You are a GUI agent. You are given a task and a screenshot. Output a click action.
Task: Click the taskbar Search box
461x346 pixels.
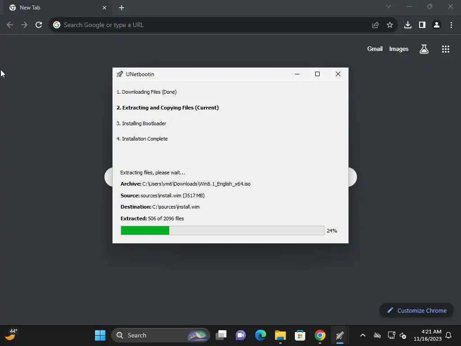[161, 335]
